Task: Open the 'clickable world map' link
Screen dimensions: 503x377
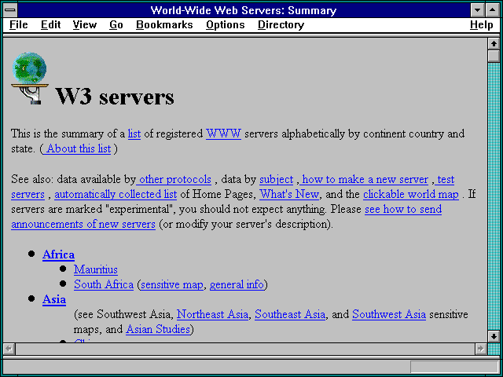Action: coord(410,194)
